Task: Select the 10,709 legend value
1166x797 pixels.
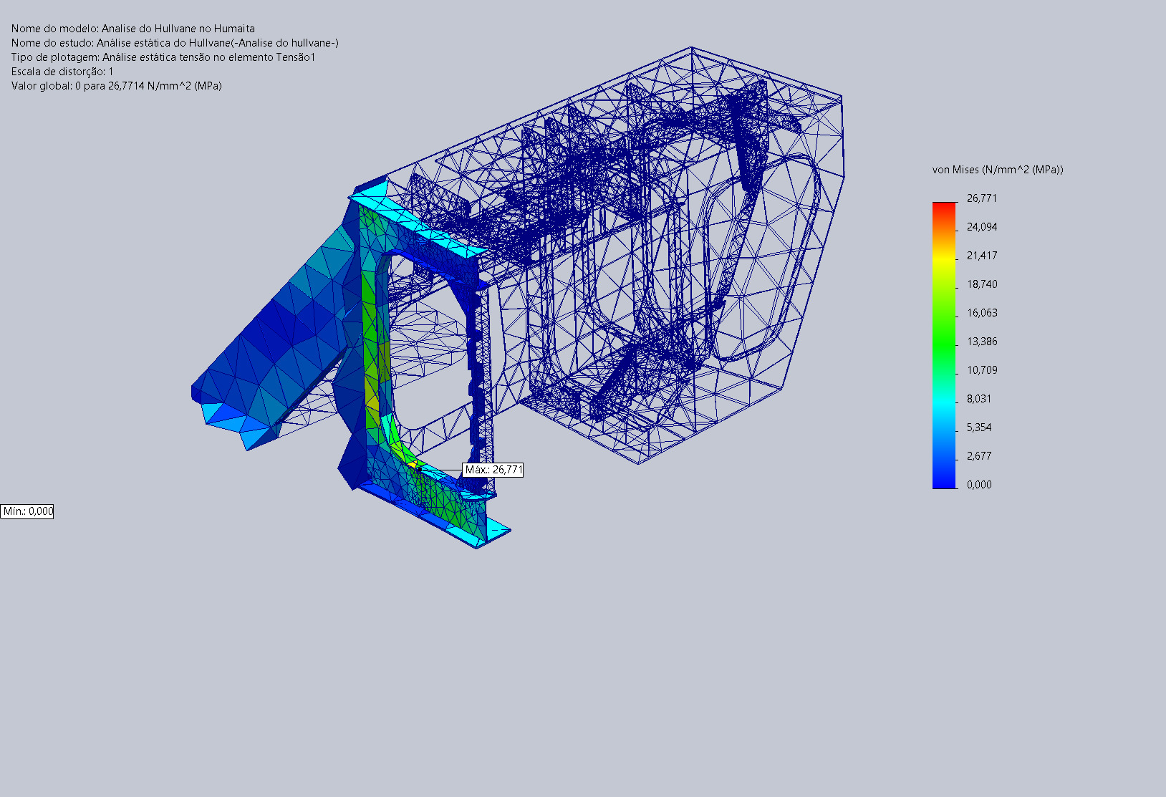Action: tap(981, 370)
